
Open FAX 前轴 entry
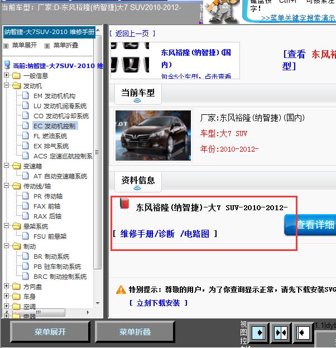point(47,206)
